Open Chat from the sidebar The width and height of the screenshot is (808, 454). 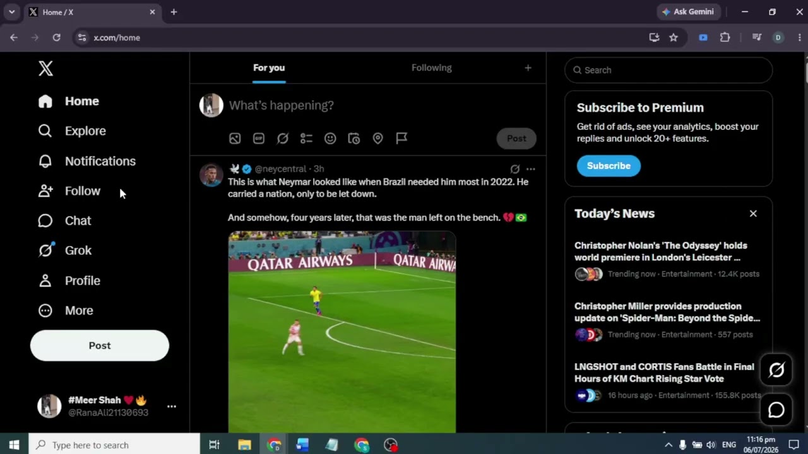[64, 221]
